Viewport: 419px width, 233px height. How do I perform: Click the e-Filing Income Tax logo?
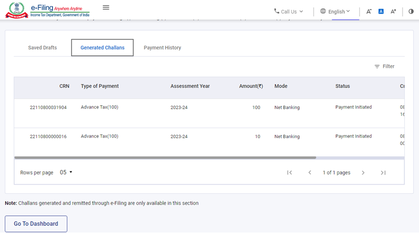coord(48,10)
